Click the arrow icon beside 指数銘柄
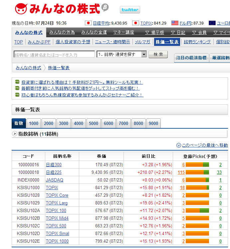The height and width of the screenshot is (249, 230). (x=15, y=134)
